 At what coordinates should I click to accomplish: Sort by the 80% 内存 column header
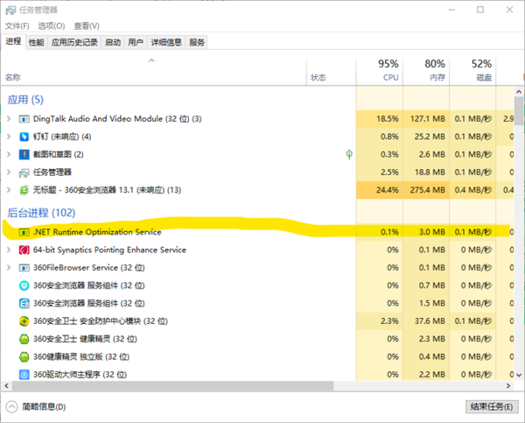click(426, 71)
